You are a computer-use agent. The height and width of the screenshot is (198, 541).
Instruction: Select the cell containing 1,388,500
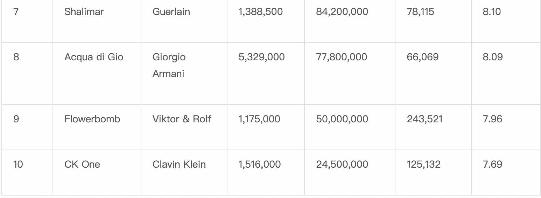click(x=266, y=21)
